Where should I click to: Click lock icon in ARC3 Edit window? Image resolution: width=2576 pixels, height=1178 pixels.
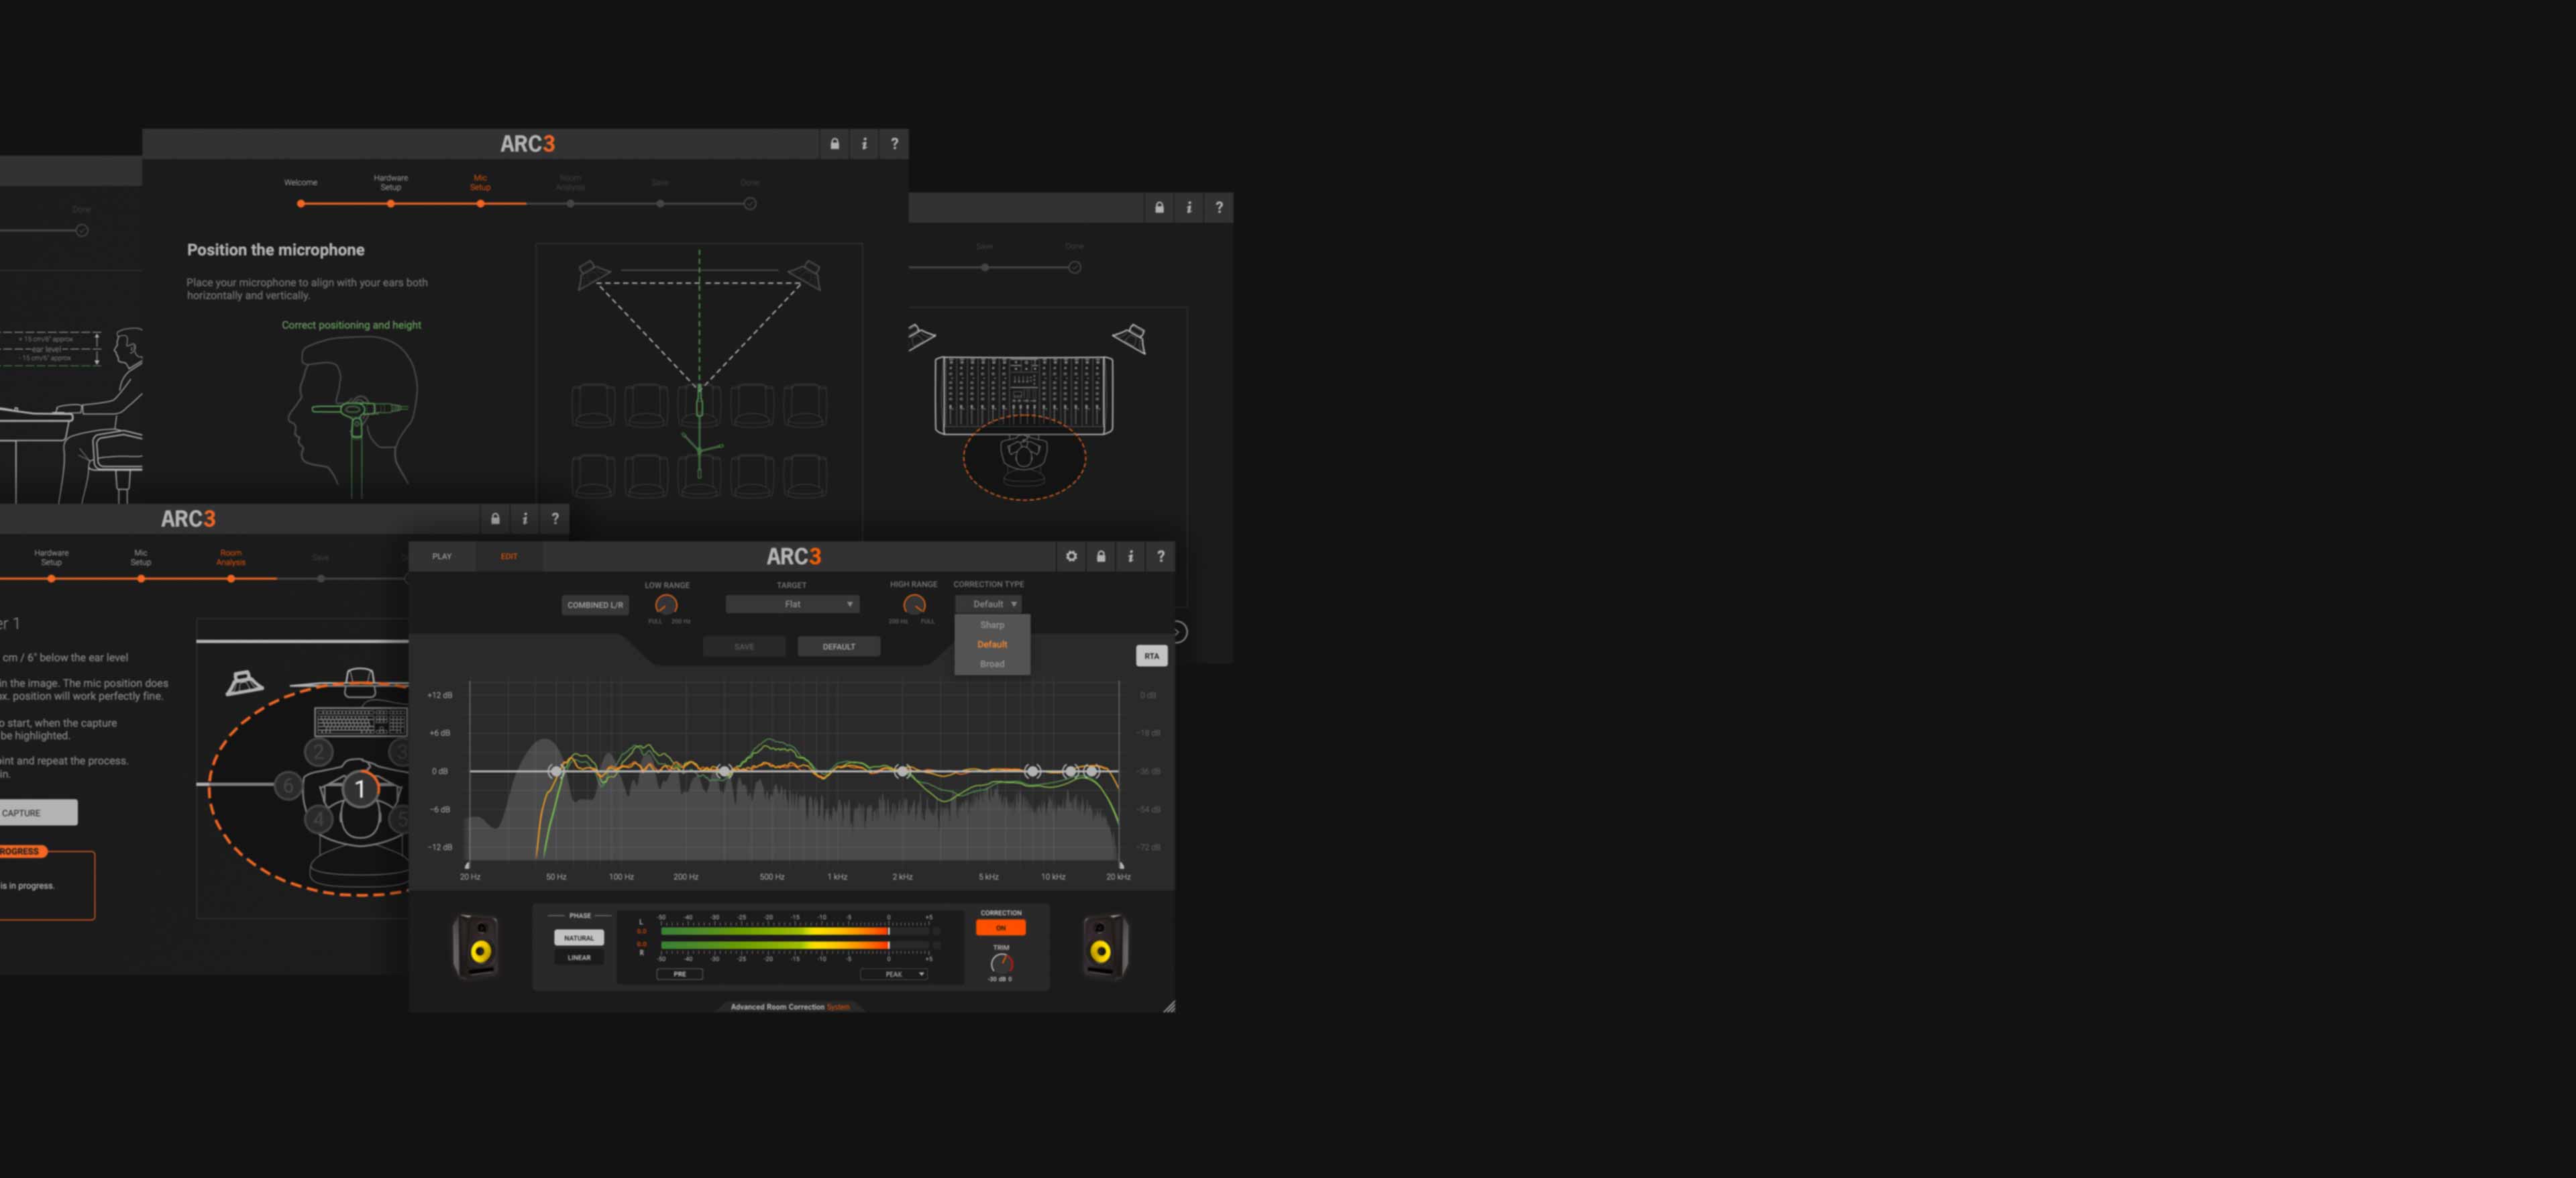(x=1101, y=556)
